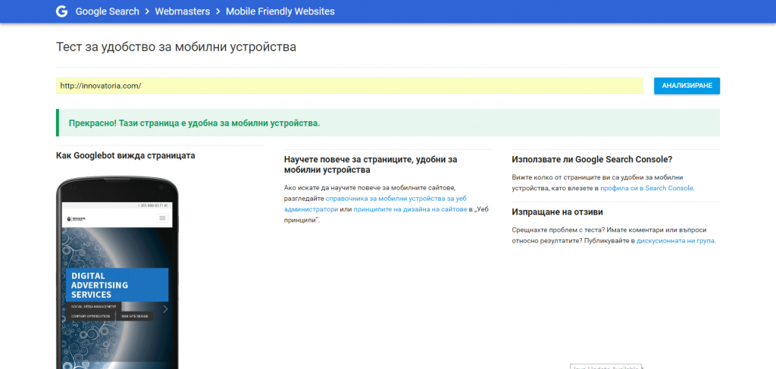Go to the Webmasters breadcrumb
This screenshot has height=369, width=776.
click(x=183, y=11)
